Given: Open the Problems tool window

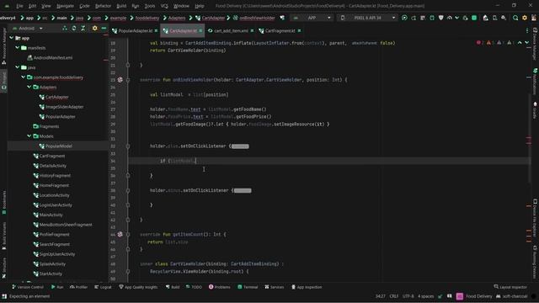Looking at the screenshot, I should [x=219, y=287].
